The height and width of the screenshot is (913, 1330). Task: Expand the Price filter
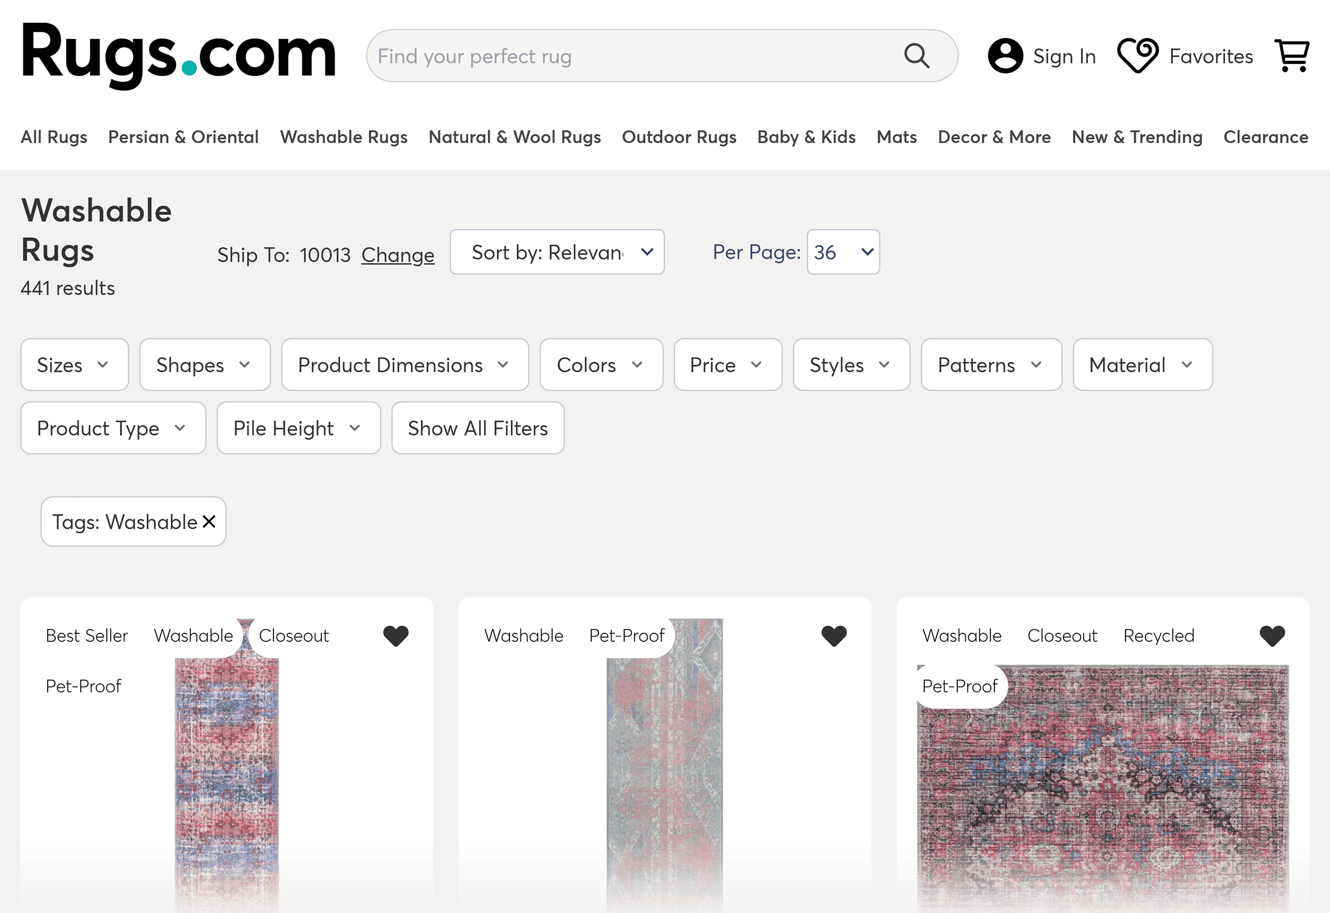[727, 364]
